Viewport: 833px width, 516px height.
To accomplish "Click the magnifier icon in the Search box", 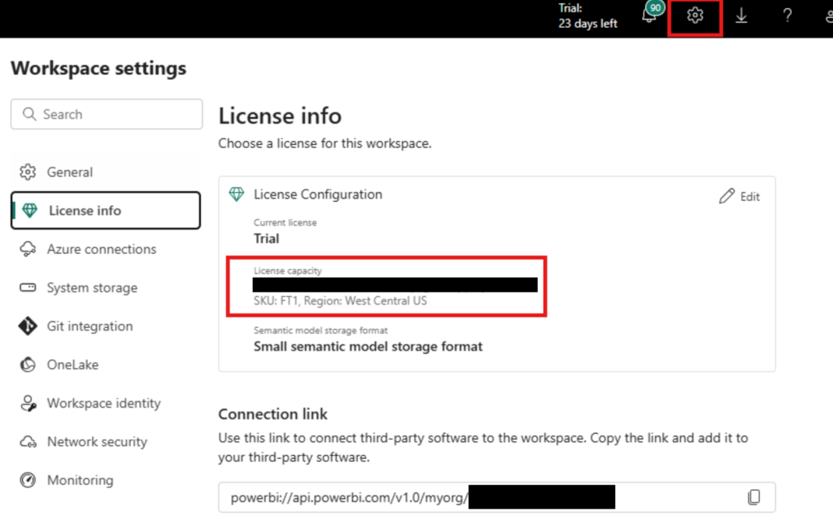I will (29, 114).
